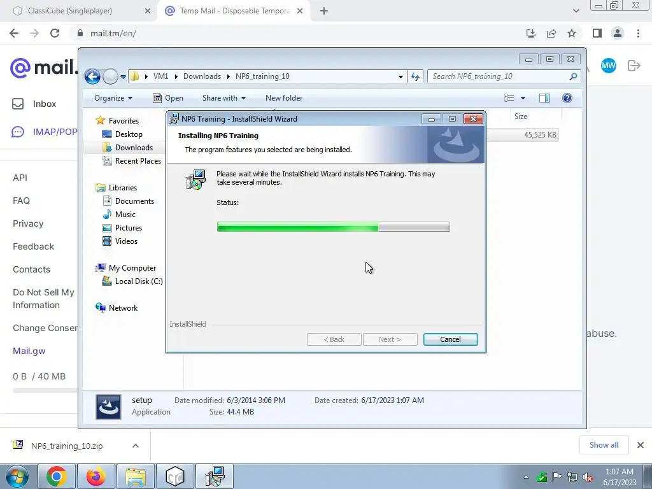
Task: Expand the address bar history dropdown
Action: point(400,76)
